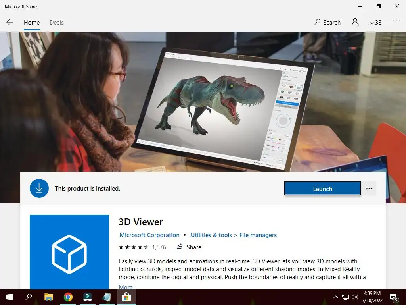The image size is (406, 305).
Task: Go back with the back arrow
Action: pyautogui.click(x=10, y=22)
